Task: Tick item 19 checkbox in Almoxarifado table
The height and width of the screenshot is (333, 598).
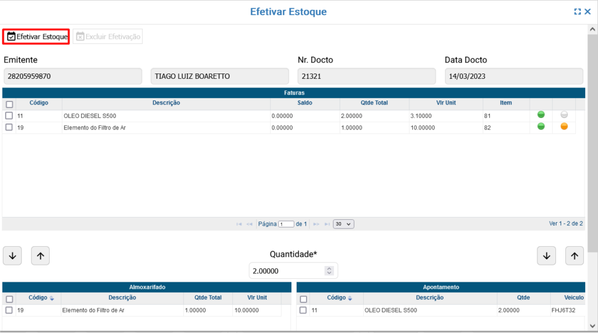Action: 9,310
